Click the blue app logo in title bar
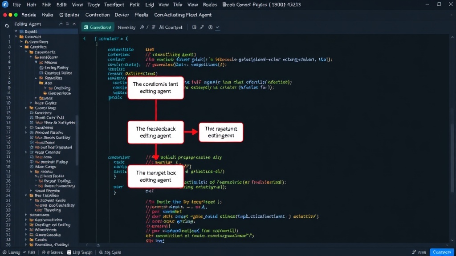 (5, 4)
